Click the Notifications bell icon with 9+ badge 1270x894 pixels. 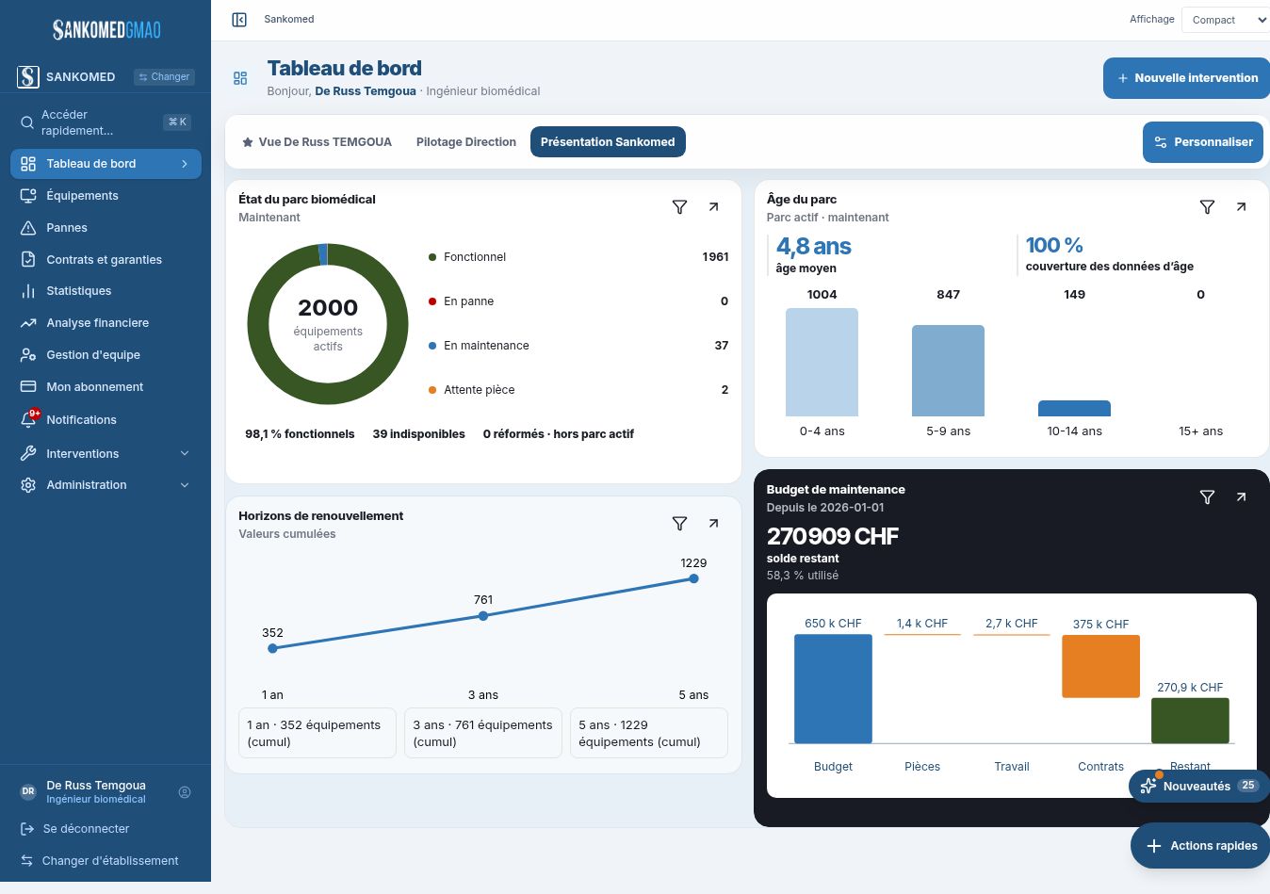(29, 419)
